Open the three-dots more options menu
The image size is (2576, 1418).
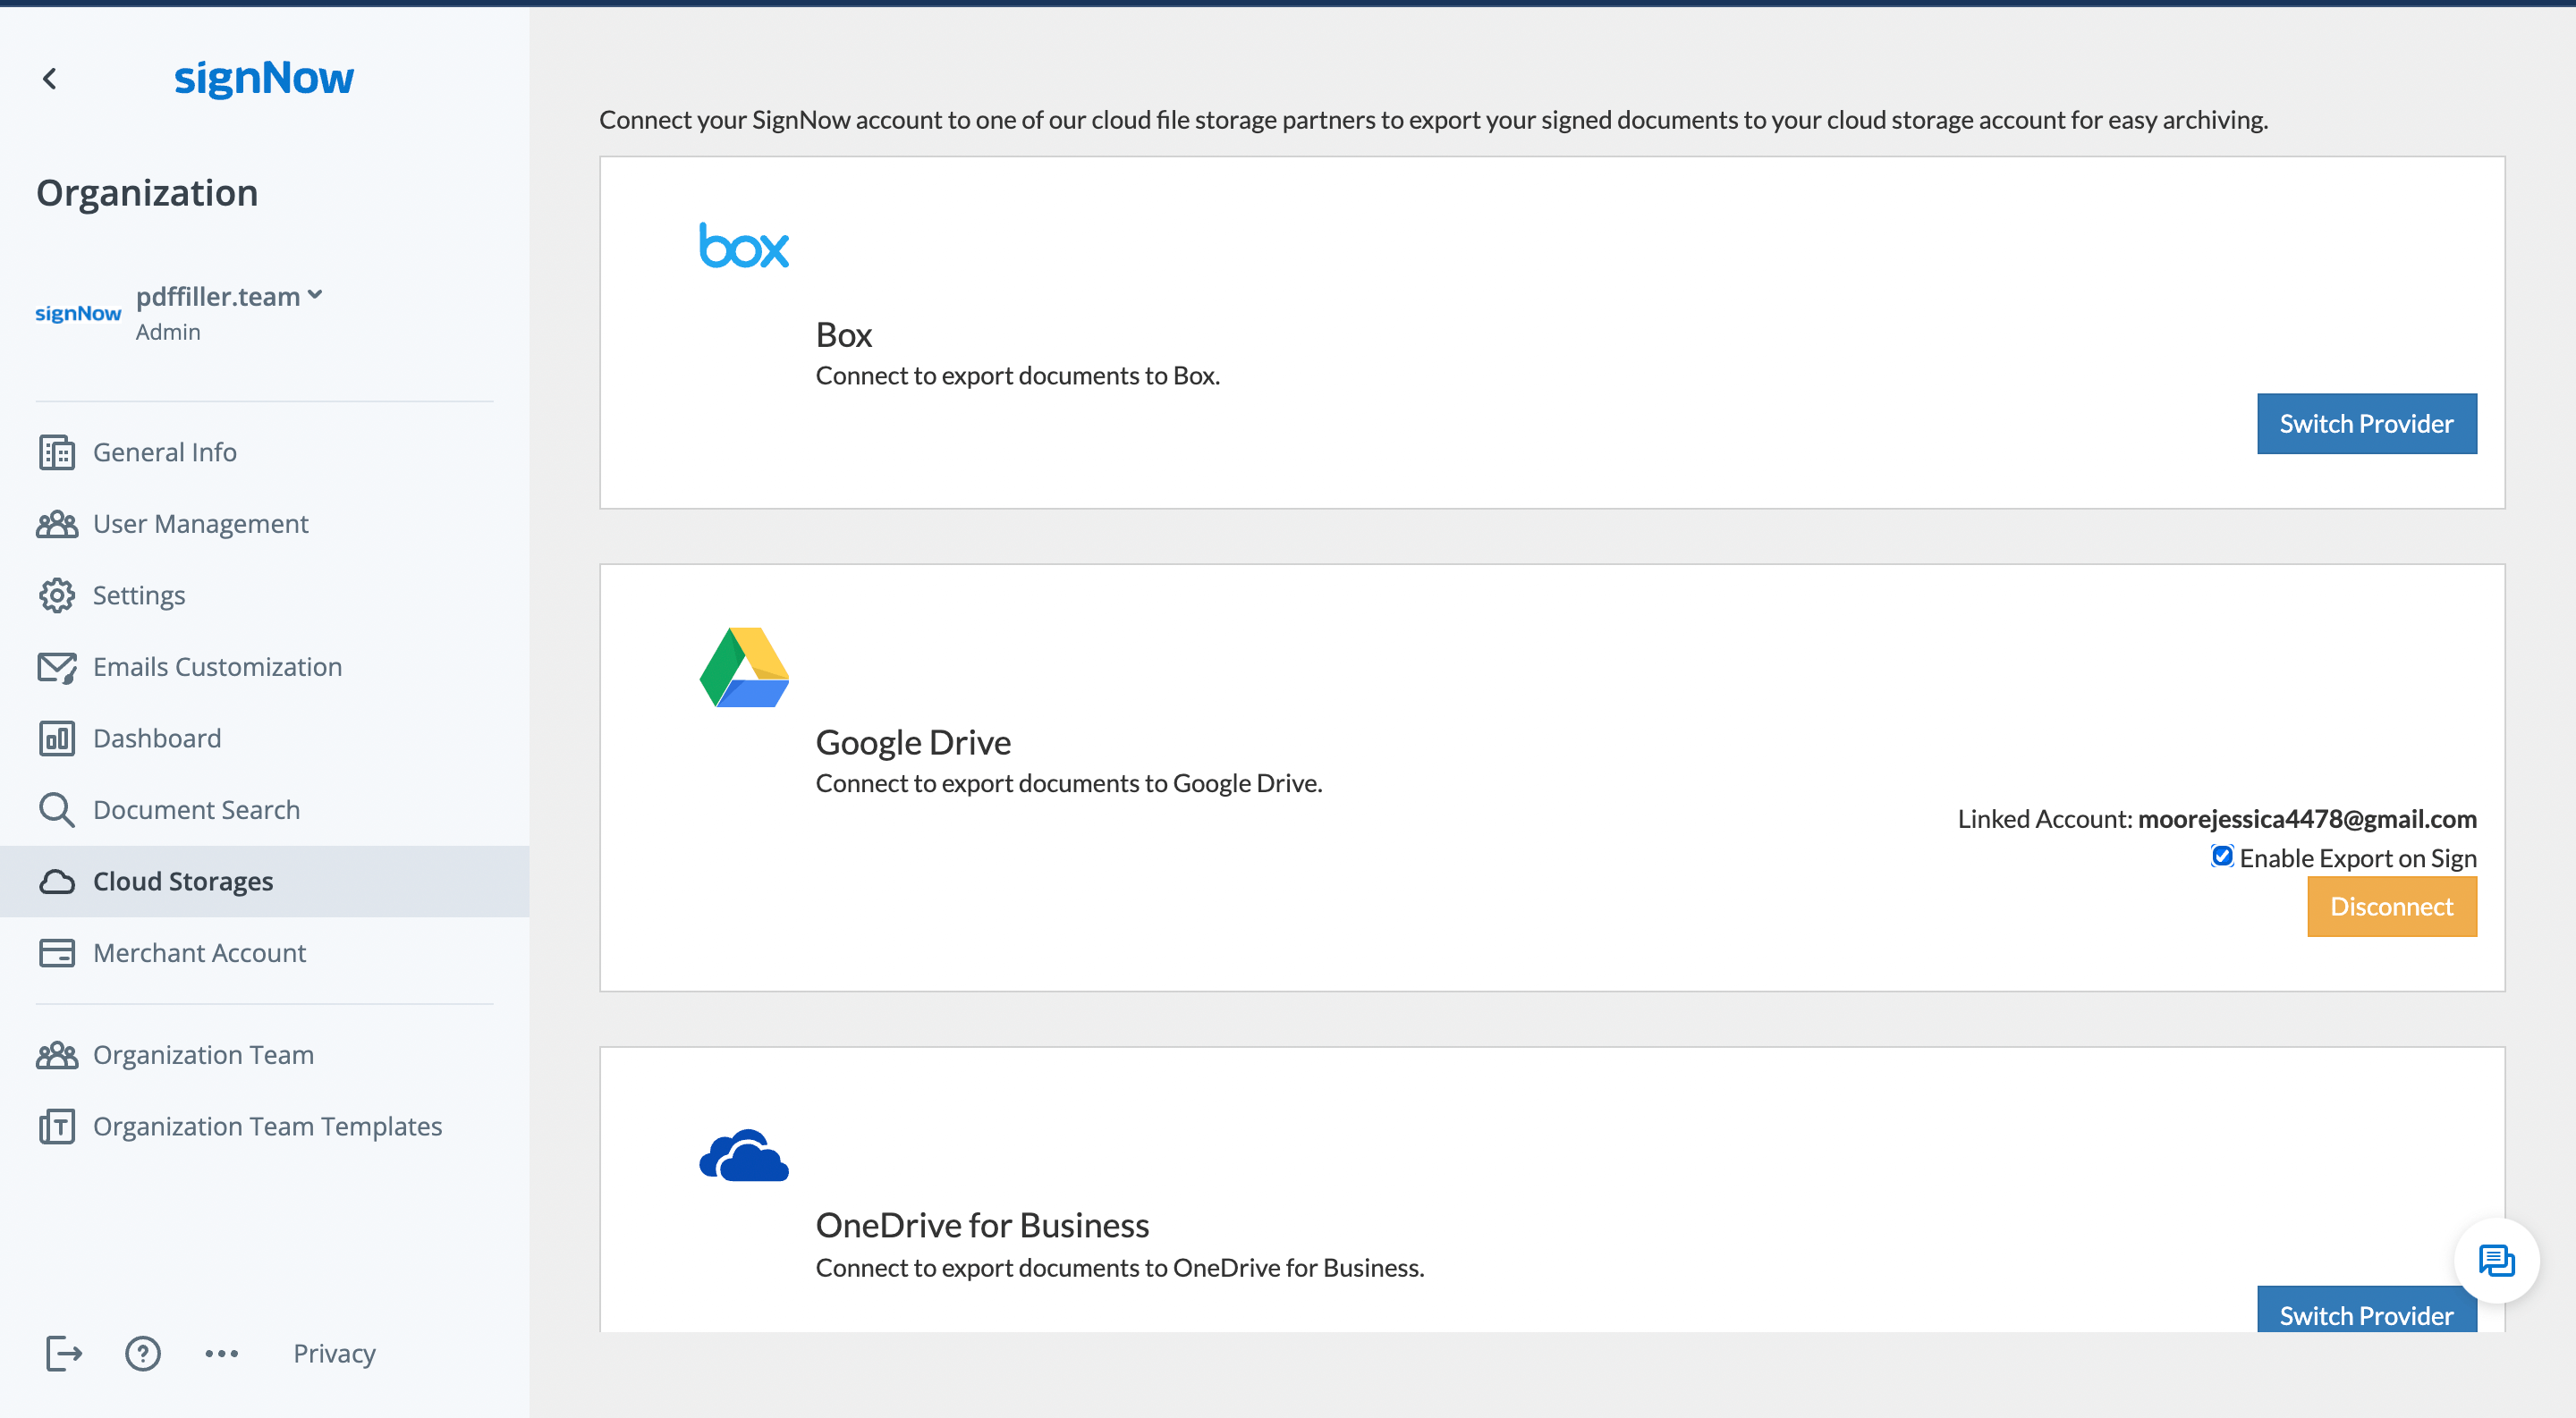[x=221, y=1353]
